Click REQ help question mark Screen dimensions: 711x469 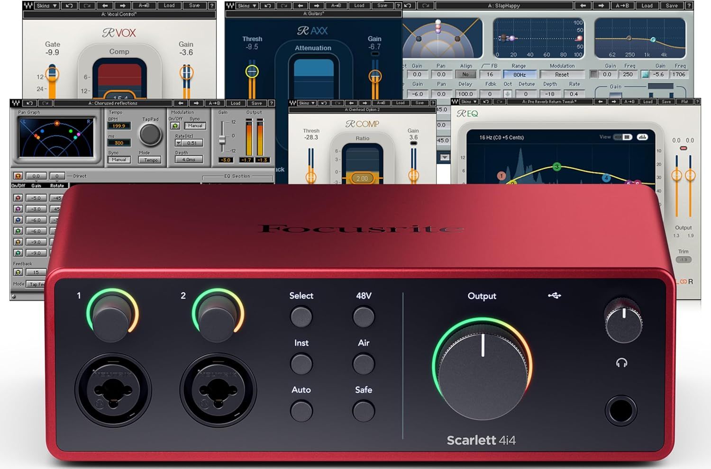(x=697, y=101)
